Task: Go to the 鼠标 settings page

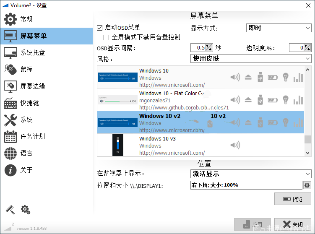Action: pyautogui.click(x=47, y=69)
